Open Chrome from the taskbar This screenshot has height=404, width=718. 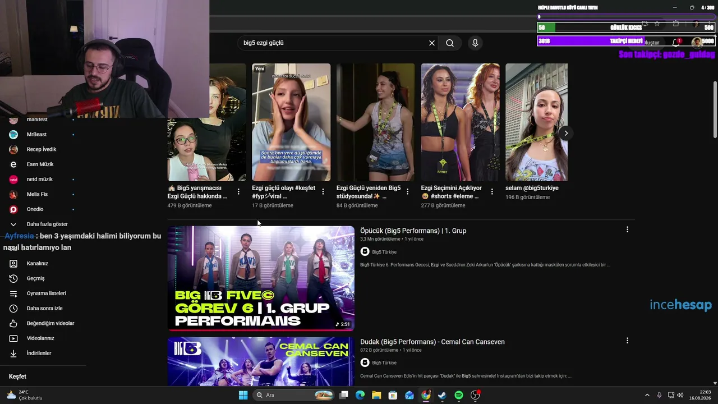(x=426, y=395)
